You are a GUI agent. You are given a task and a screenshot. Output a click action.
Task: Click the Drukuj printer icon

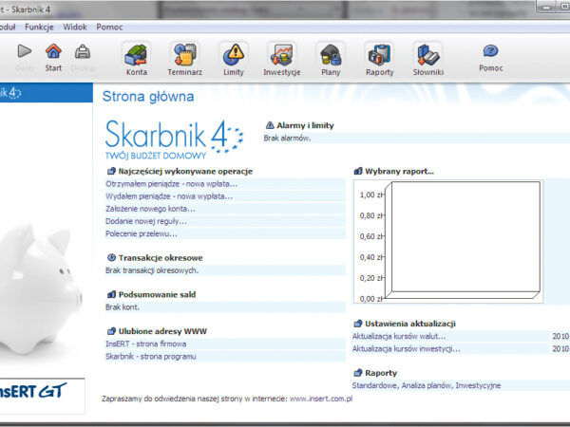point(83,55)
